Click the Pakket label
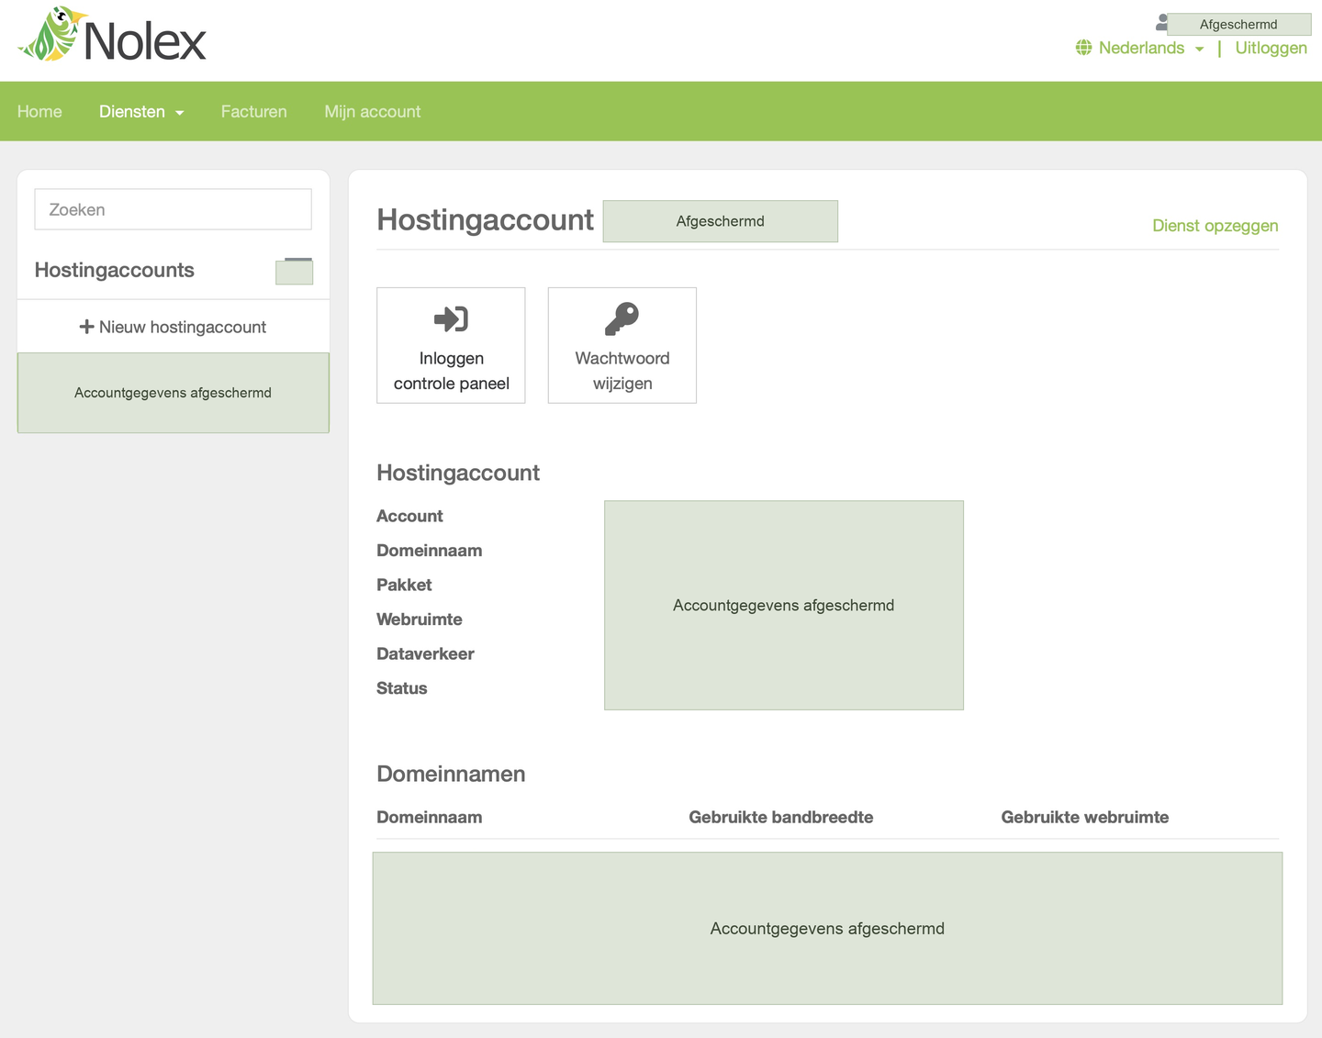 [x=404, y=585]
